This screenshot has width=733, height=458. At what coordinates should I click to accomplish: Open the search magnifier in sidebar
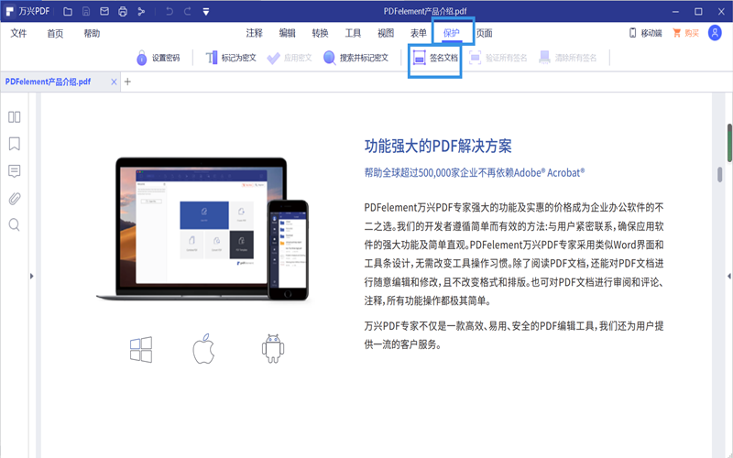pyautogui.click(x=15, y=224)
